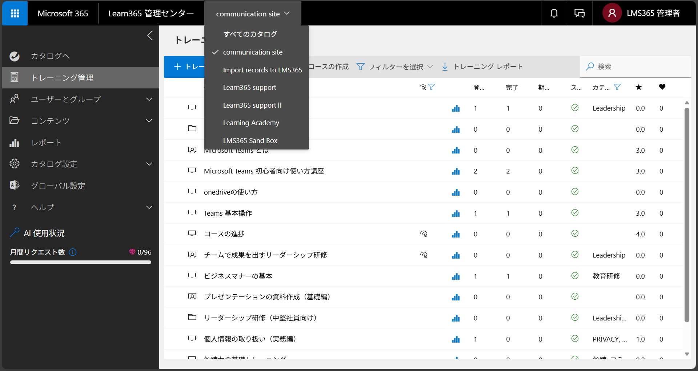The image size is (698, 371).
Task: Open progress chart for ビジネスマナーの基本
Action: [456, 276]
